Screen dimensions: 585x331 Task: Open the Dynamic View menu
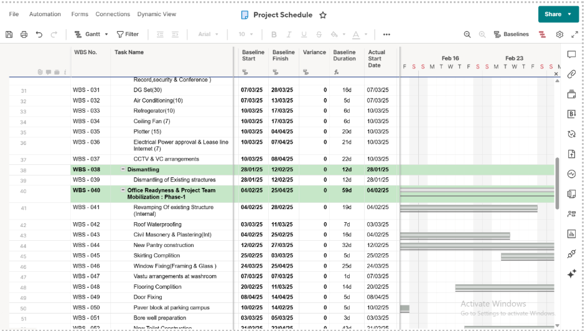[x=156, y=14]
